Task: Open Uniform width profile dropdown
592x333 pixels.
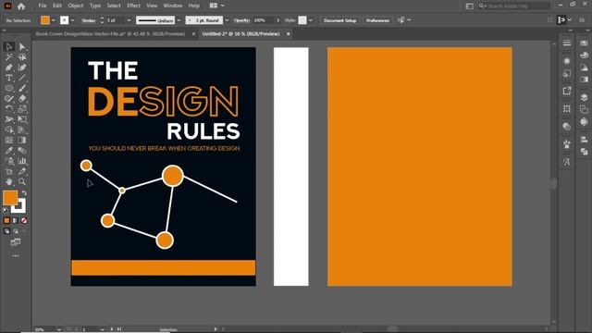Action: pyautogui.click(x=179, y=20)
